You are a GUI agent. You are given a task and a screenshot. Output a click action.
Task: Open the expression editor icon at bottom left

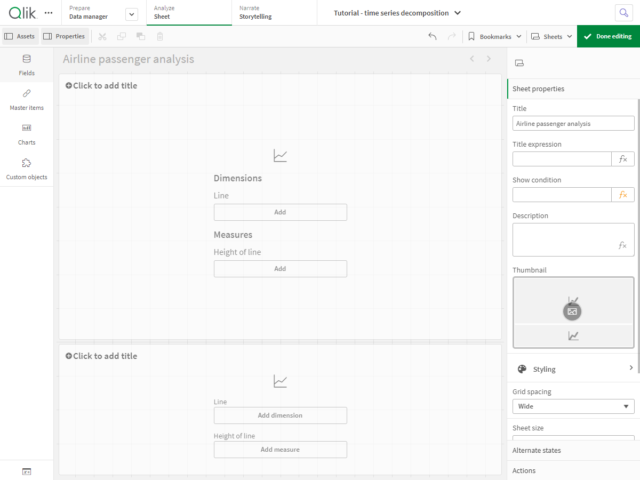pyautogui.click(x=27, y=471)
